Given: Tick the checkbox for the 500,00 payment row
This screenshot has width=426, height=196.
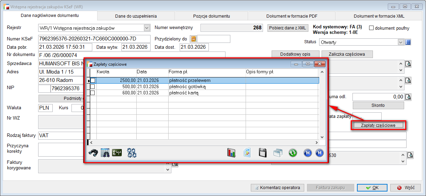Looking at the screenshot, I should tap(93, 87).
